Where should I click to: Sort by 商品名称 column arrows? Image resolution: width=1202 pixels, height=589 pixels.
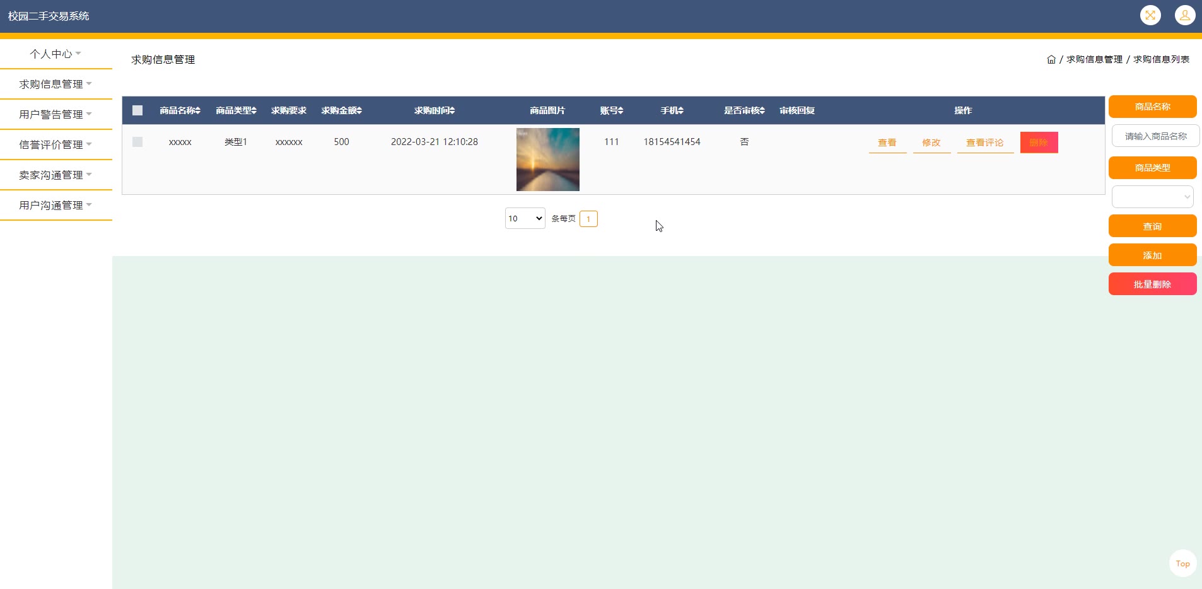pos(198,110)
